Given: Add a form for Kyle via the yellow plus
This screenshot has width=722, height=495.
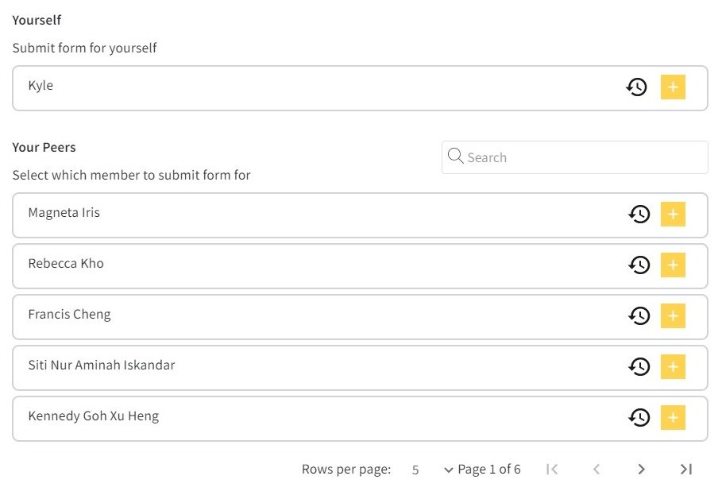Looking at the screenshot, I should coord(673,87).
